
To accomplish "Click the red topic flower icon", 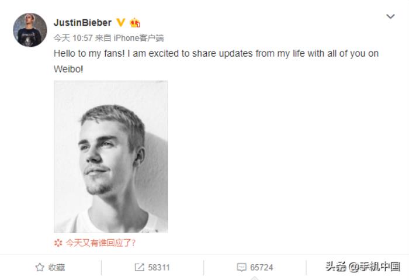I will pos(58,243).
